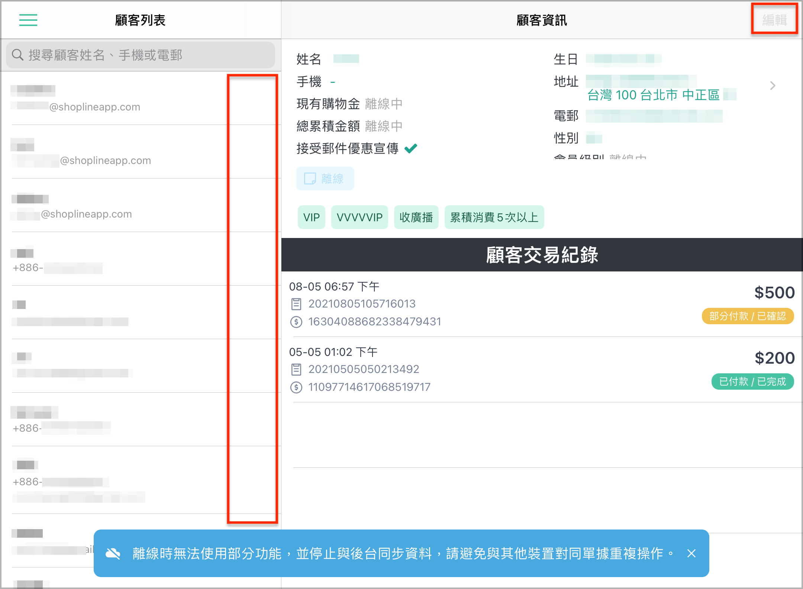The height and width of the screenshot is (589, 803).
Task: Dismiss the offline notice with X
Action: tap(691, 553)
